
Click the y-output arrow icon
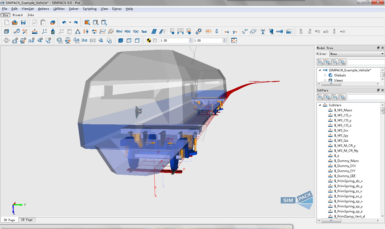coord(235,32)
